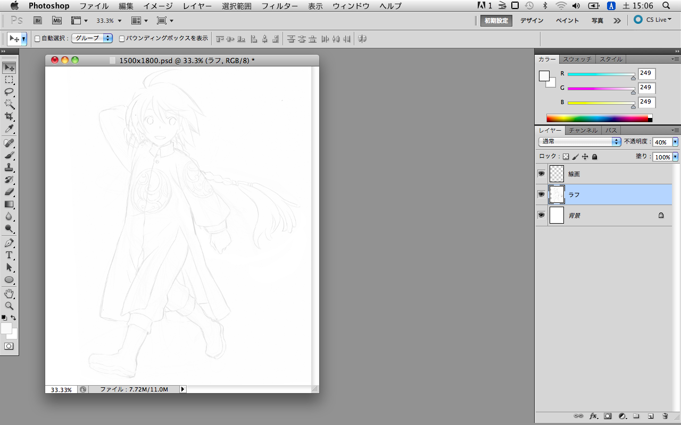This screenshot has width=681, height=425.
Task: Enable バウンディングボックスを表示 checkbox
Action: (122, 39)
